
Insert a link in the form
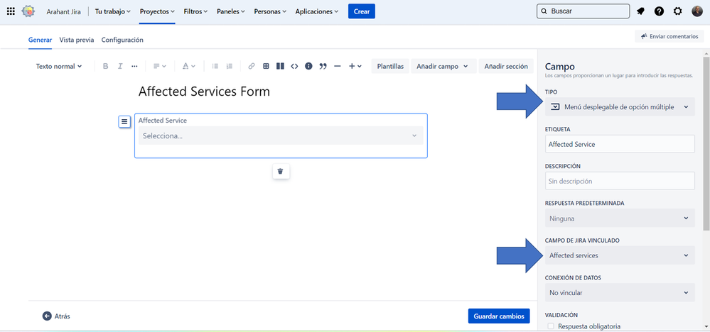pos(252,66)
